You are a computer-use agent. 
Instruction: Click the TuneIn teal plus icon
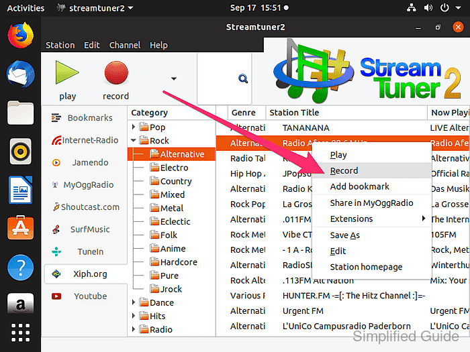(x=56, y=251)
